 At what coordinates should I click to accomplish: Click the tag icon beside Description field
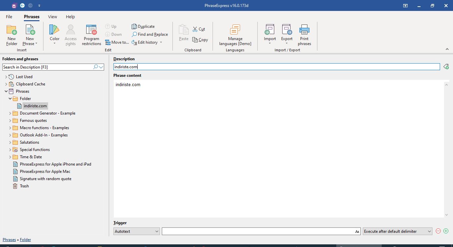446,67
